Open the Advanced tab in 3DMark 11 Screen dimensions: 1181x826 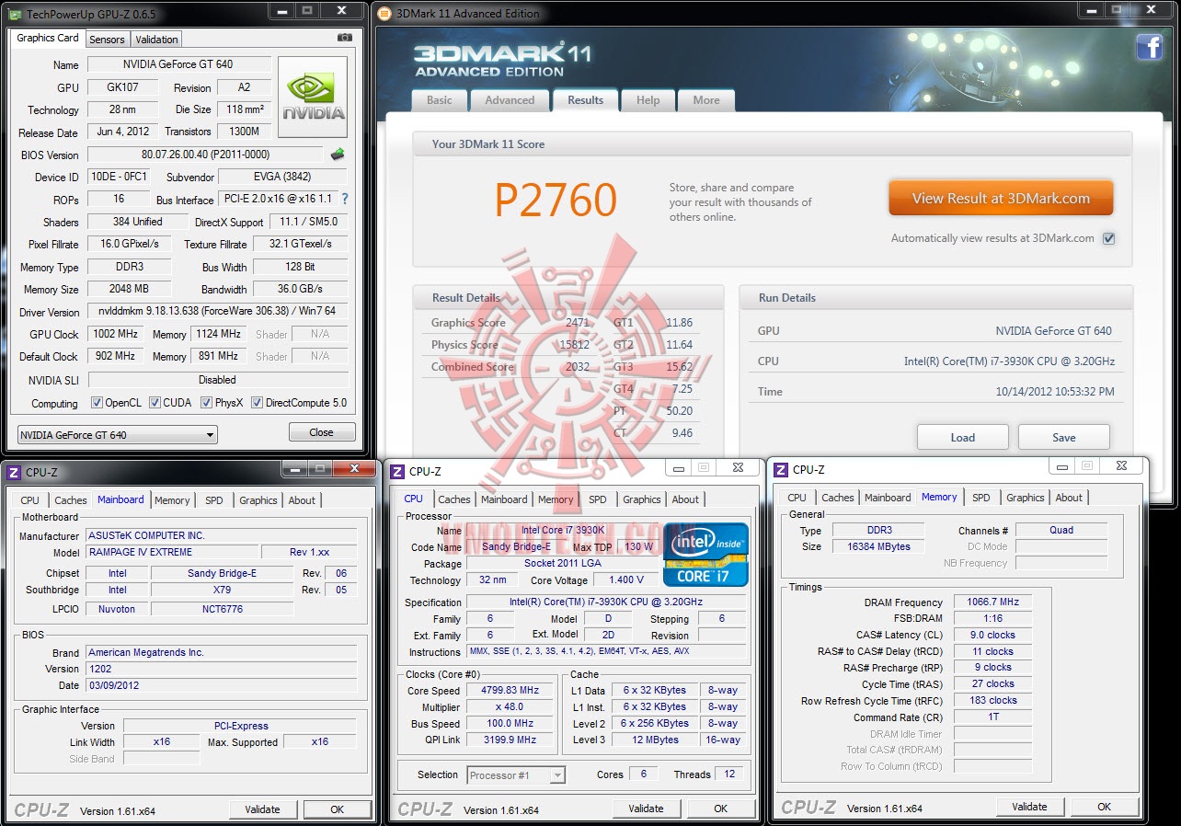pyautogui.click(x=510, y=100)
